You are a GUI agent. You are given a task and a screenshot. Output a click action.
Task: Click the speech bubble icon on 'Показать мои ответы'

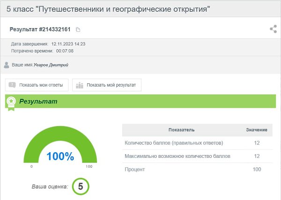(12, 85)
